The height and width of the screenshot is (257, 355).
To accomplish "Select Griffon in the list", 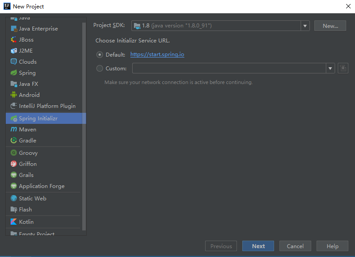I will 43,164.
